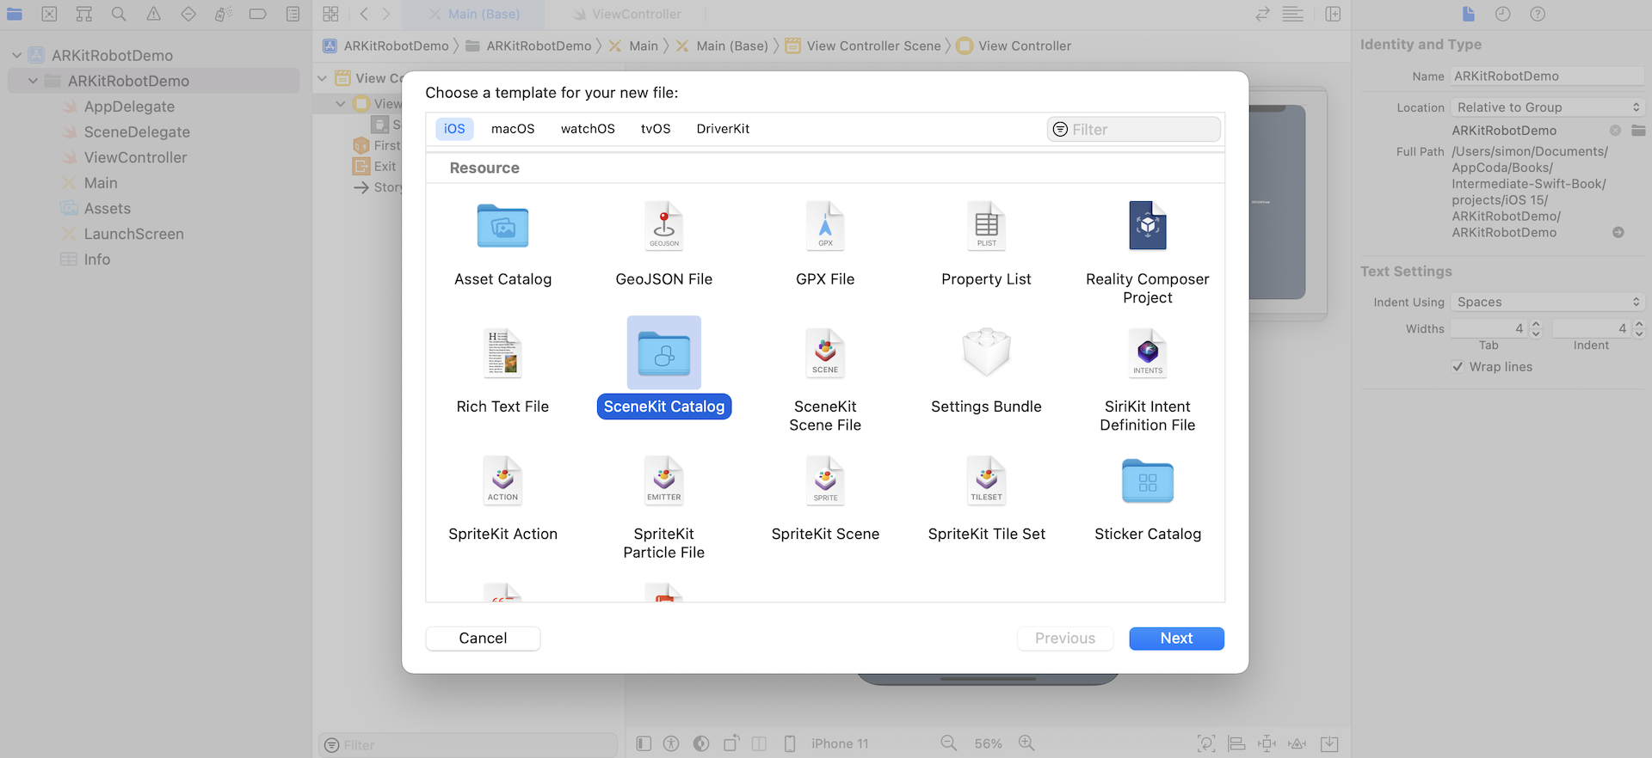Open the Find navigator magnifier icon
This screenshot has width=1652, height=758.
119,14
